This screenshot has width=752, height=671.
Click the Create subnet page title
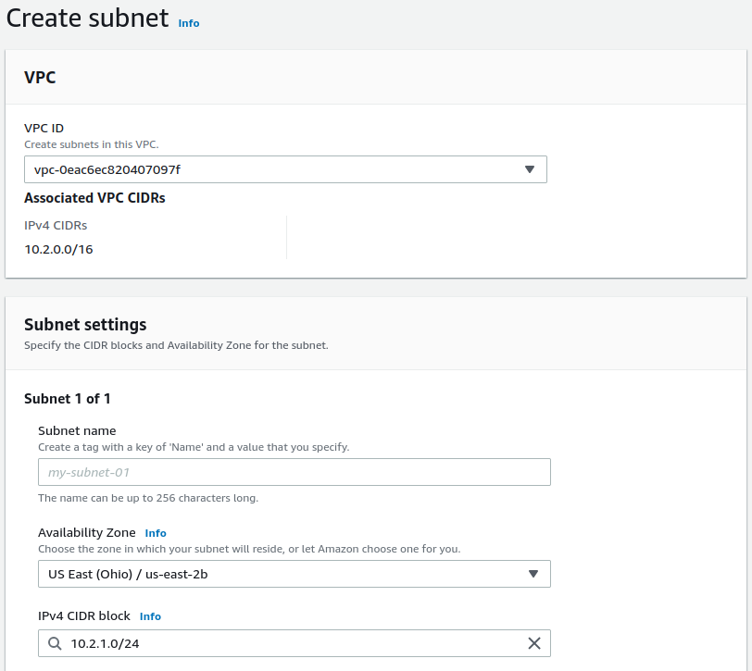click(x=88, y=19)
